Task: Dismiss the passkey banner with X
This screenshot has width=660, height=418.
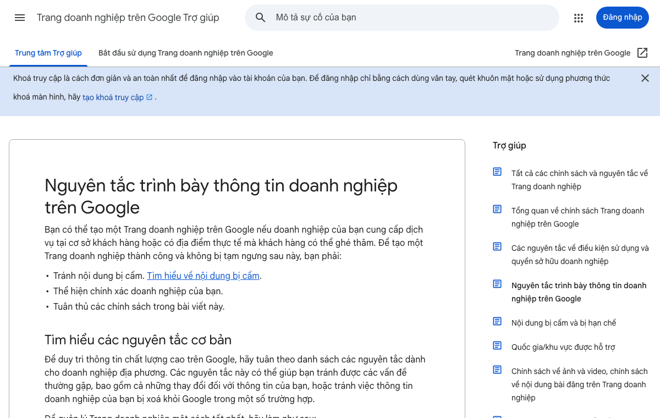Action: 645,78
